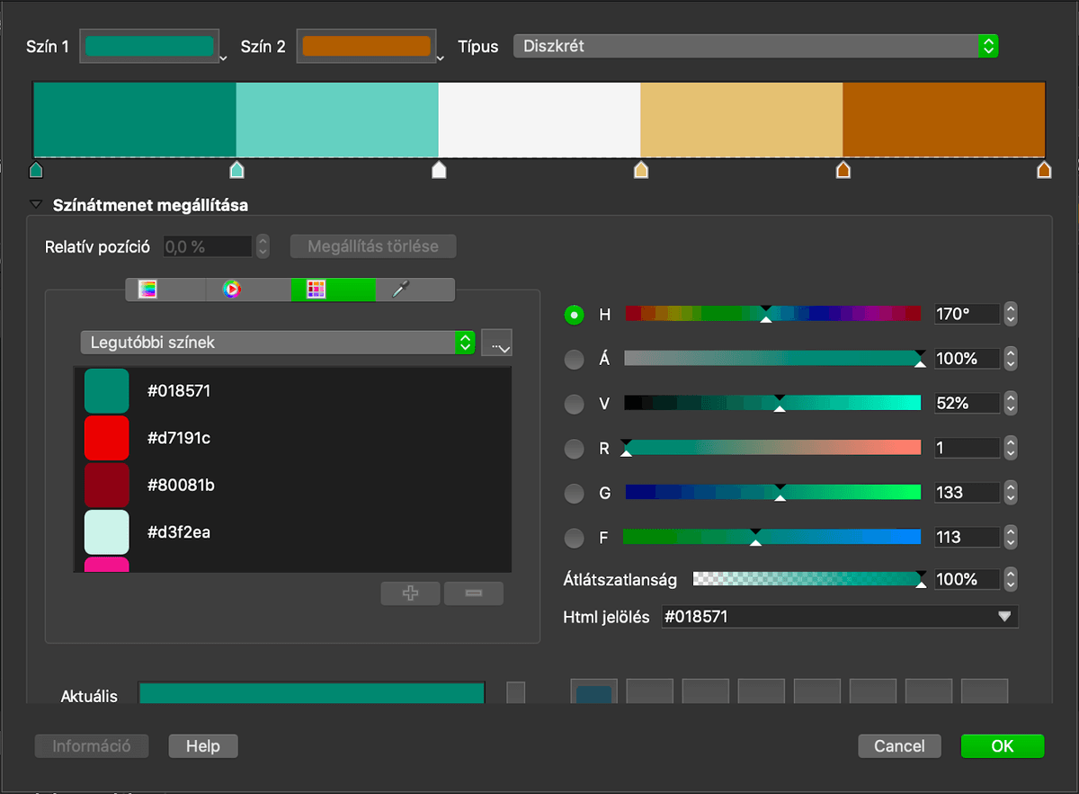Click the OK button
The image size is (1079, 794).
click(x=1002, y=745)
